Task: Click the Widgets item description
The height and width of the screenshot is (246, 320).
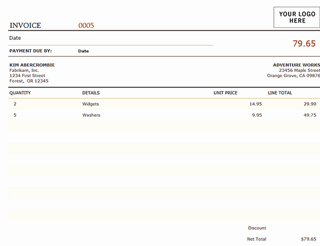Action: coord(91,104)
